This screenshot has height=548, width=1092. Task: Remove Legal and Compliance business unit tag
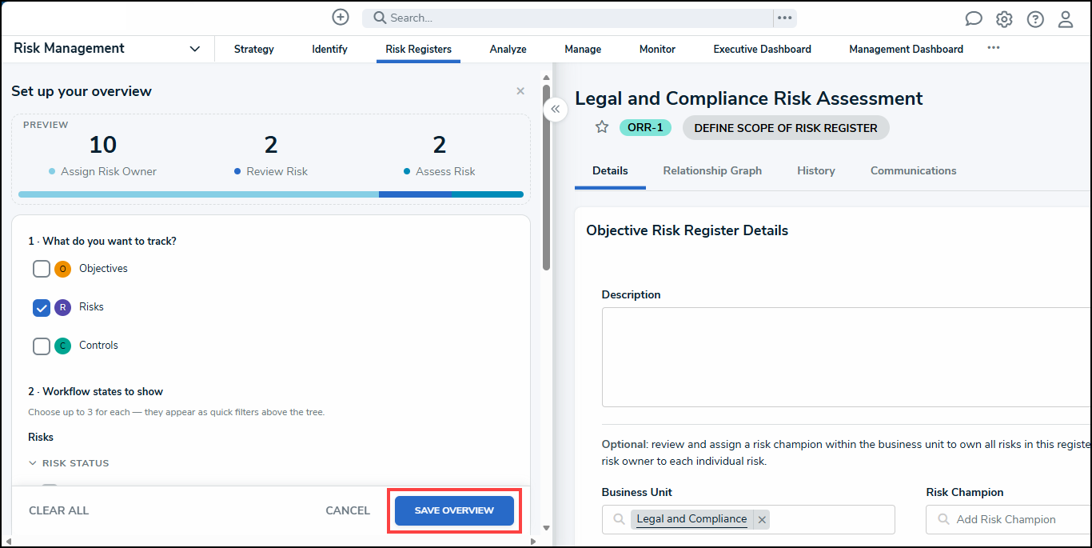point(762,519)
